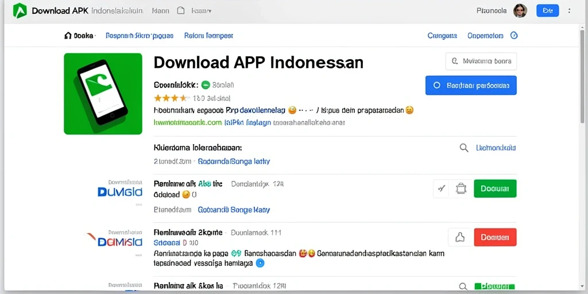Click the 'Sdoaaal' blue text link
This screenshot has width=588, height=294.
coord(167,243)
